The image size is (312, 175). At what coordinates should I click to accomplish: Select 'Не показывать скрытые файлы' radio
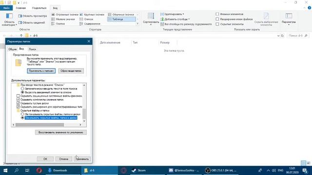pyautogui.click(x=22, y=114)
